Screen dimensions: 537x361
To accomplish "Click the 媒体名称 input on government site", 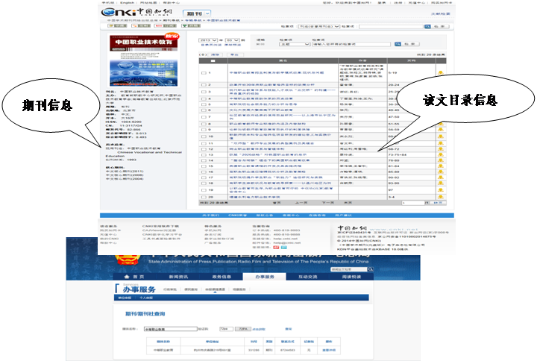I will 171,329.
